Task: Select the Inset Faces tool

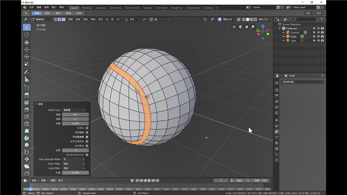Action: coord(27,102)
